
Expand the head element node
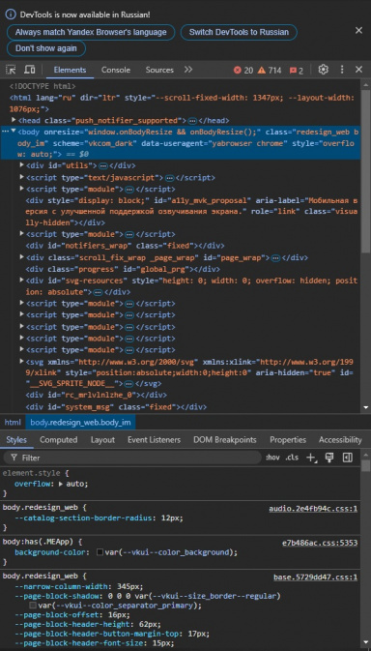click(x=14, y=120)
